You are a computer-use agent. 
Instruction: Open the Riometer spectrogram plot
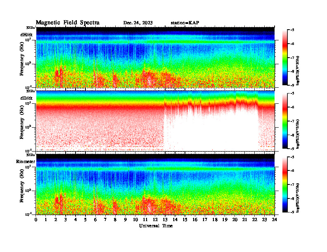(x=155, y=184)
